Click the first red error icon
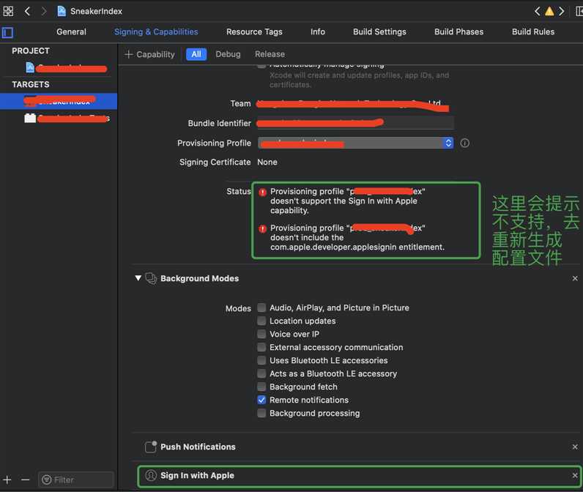This screenshot has height=492, width=583. (262, 192)
